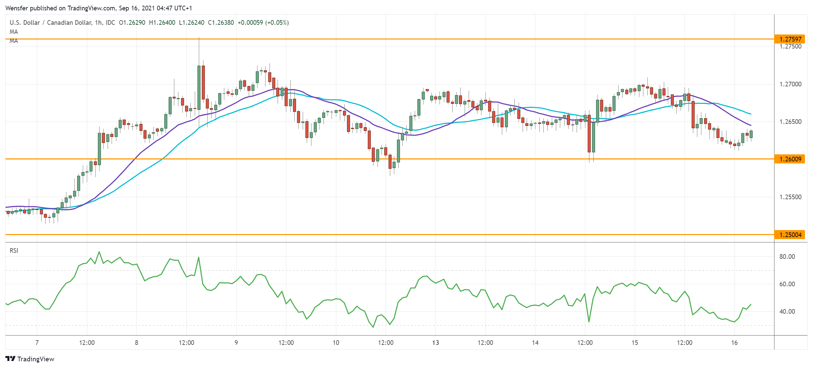Click the 1.25500 price axis label
Viewport: 813px width, 368px height.
coord(790,197)
